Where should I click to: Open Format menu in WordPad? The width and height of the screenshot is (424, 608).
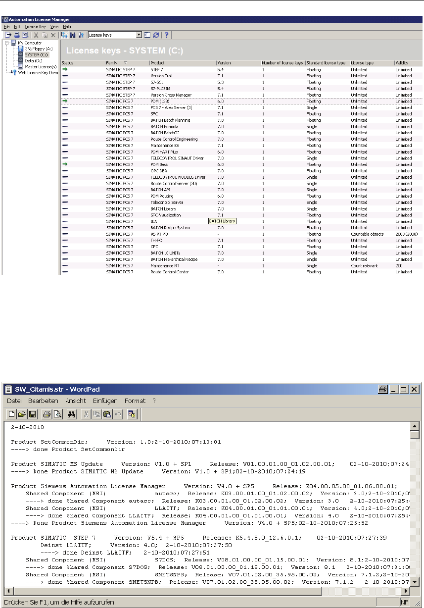coord(135,401)
